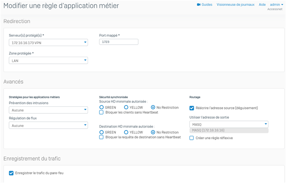Open the Utiliser l'adresse de sortie MASQ dropdown
Viewport: 286px width, 183px height.
click(229, 125)
